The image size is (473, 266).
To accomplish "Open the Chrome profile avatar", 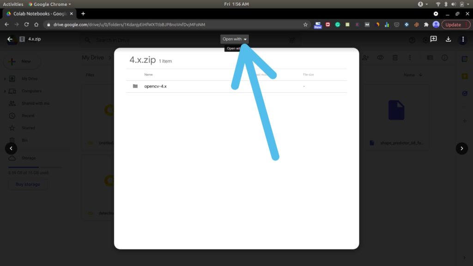I will click(436, 24).
